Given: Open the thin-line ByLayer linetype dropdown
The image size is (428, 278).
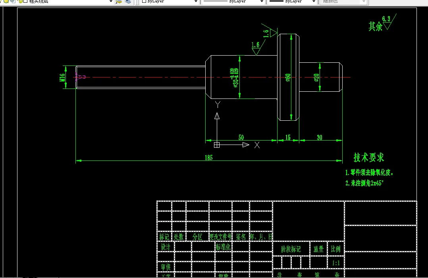Looking at the screenshot, I should tap(262, 1).
